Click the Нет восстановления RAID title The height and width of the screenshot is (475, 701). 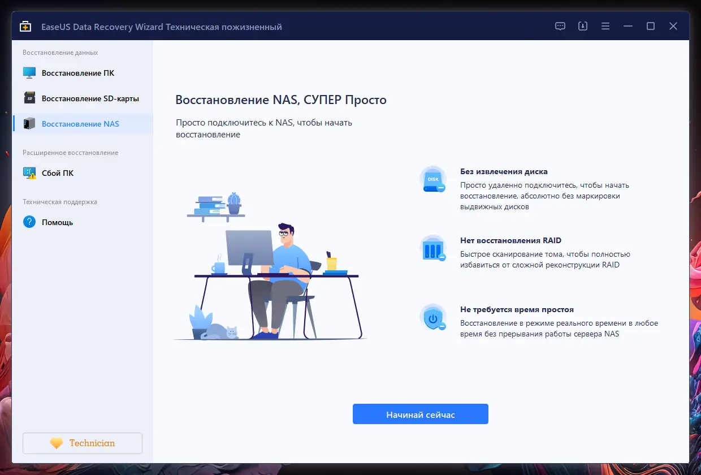(510, 240)
